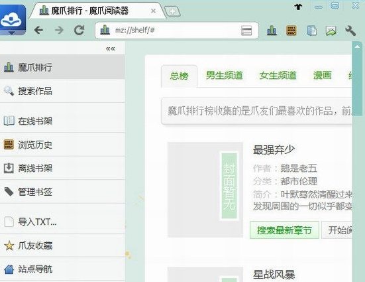Click the magnifier icon beside 搜索作品

point(9,91)
